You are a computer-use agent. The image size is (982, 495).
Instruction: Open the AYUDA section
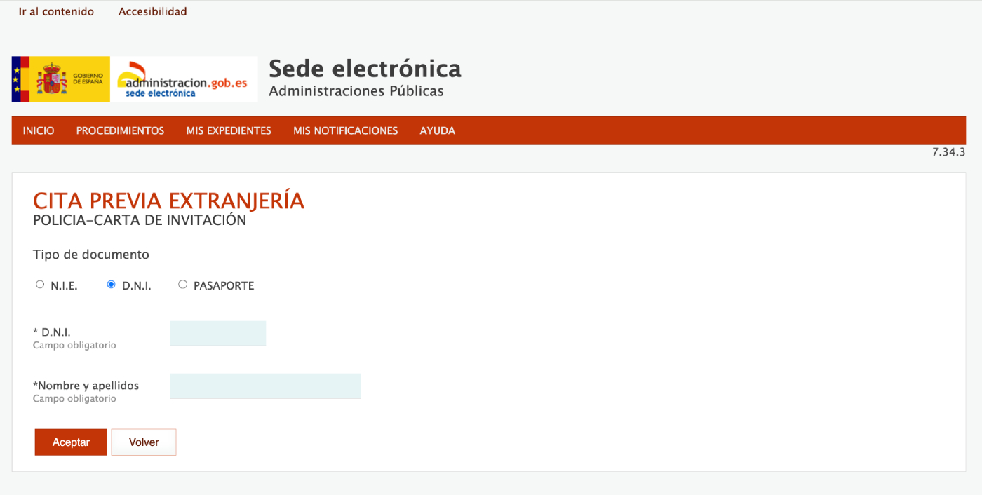[437, 130]
